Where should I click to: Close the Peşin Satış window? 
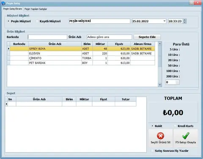point(198,3)
